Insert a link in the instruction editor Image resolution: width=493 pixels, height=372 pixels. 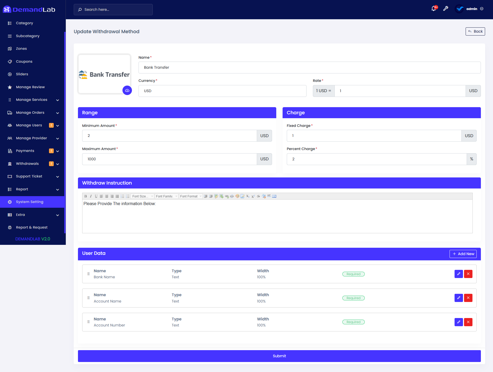click(227, 196)
